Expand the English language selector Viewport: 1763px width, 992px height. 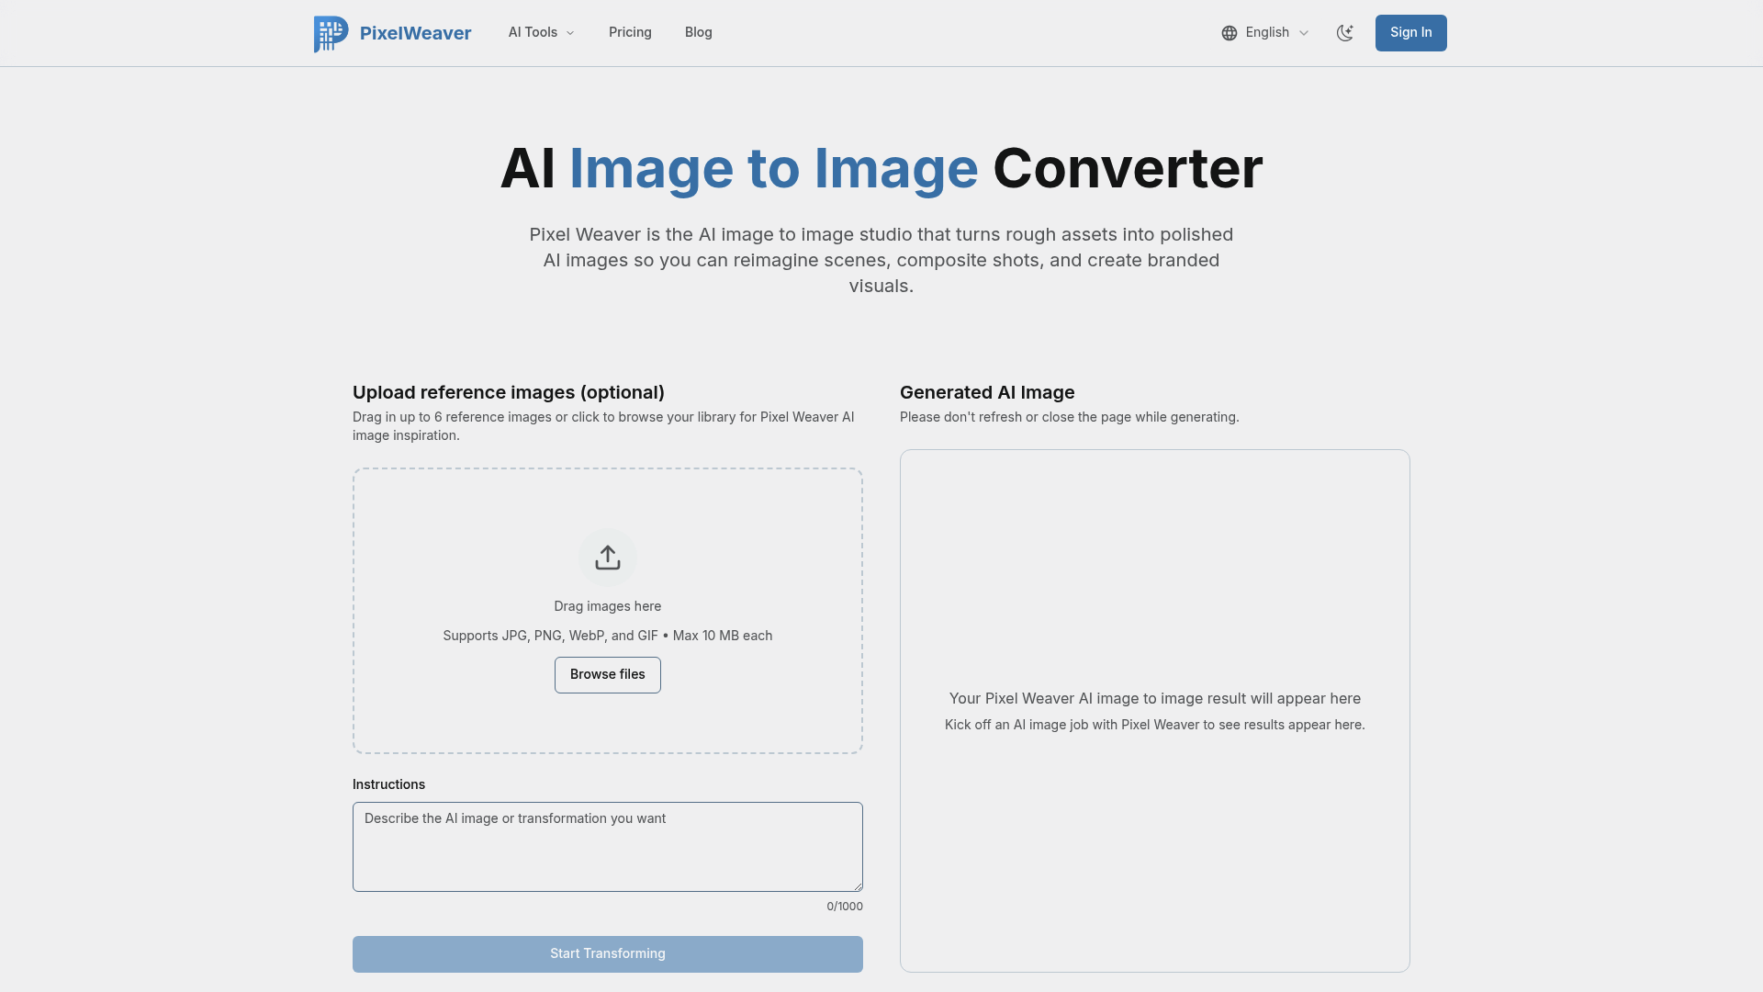pyautogui.click(x=1265, y=32)
